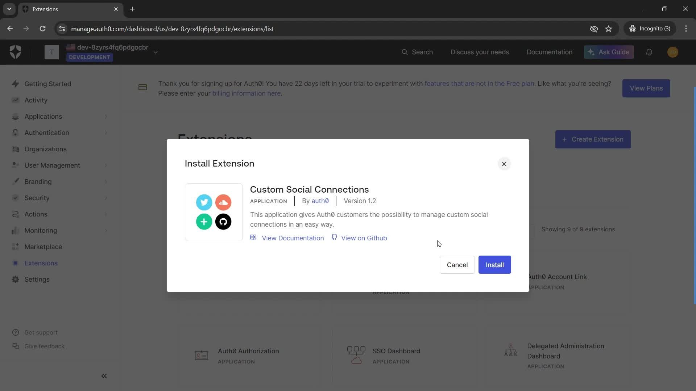The width and height of the screenshot is (696, 391).
Task: Click the Activity chart icon
Action: [x=15, y=100]
